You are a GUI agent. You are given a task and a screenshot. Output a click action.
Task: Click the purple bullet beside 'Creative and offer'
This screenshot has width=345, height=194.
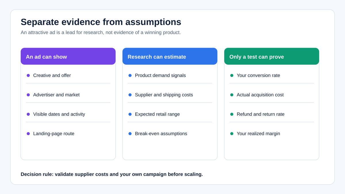tap(28, 75)
